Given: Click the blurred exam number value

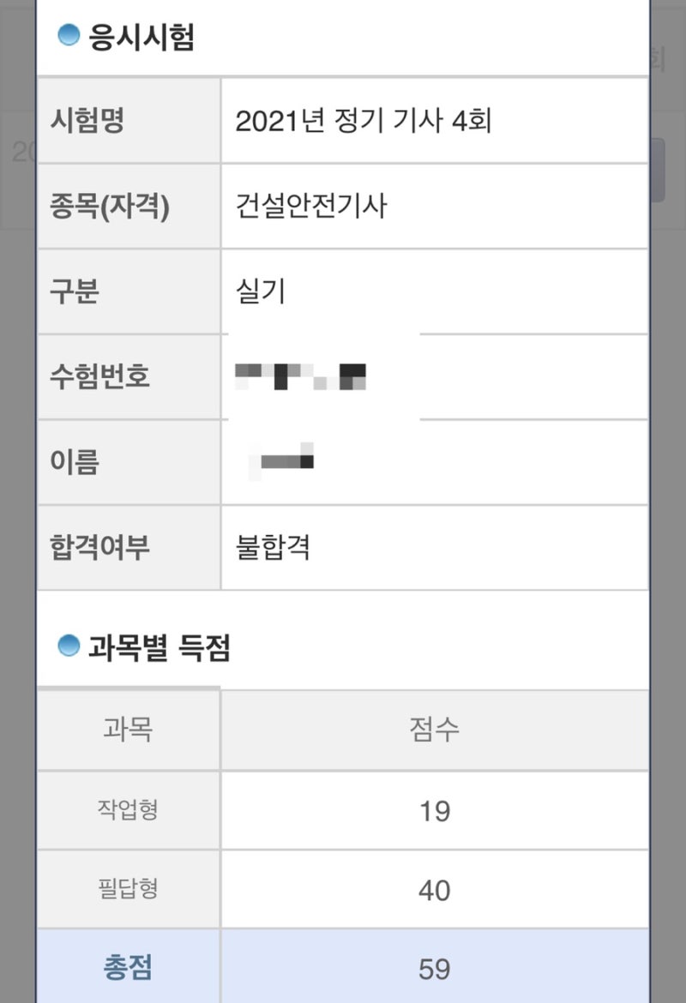Looking at the screenshot, I should tap(301, 376).
